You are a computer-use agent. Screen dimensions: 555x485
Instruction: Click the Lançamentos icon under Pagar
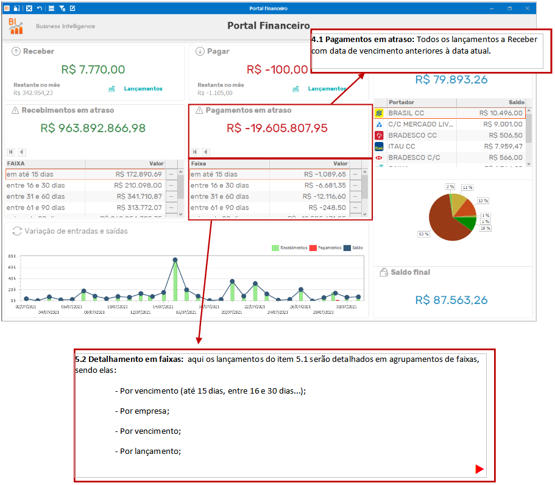pyautogui.click(x=295, y=89)
